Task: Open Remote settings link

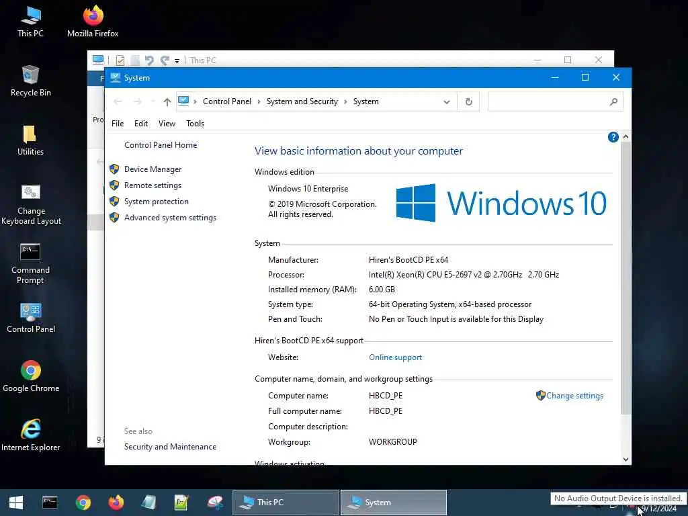Action: (153, 185)
